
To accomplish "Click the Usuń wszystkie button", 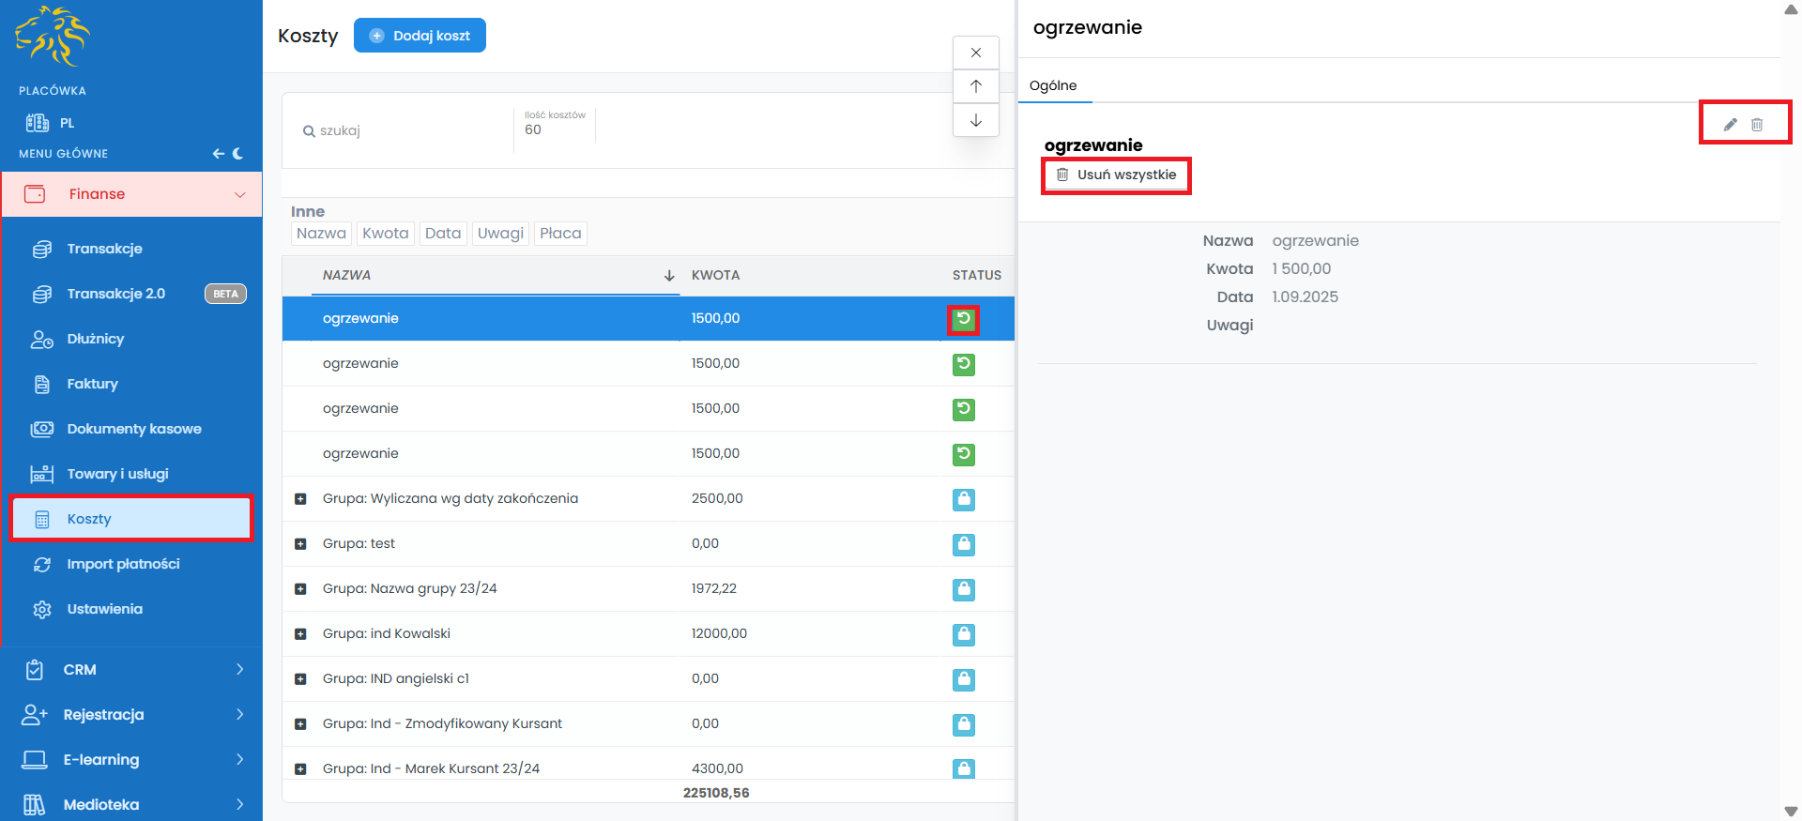I will click(x=1116, y=175).
